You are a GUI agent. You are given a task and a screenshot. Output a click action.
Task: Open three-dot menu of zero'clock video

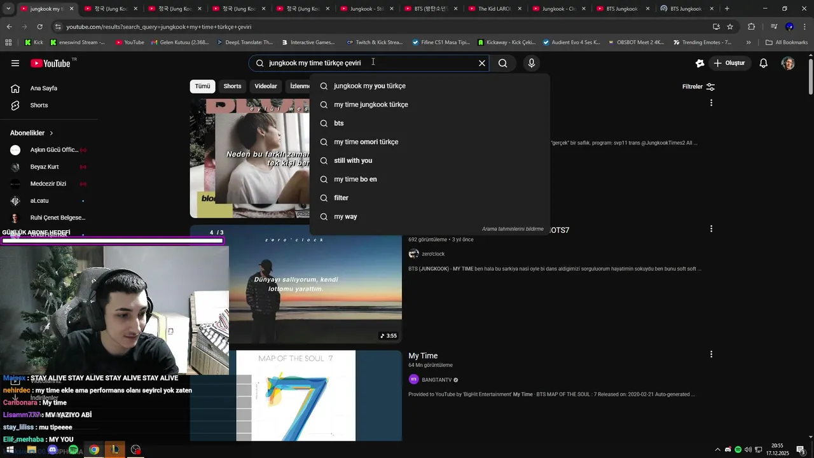click(711, 228)
